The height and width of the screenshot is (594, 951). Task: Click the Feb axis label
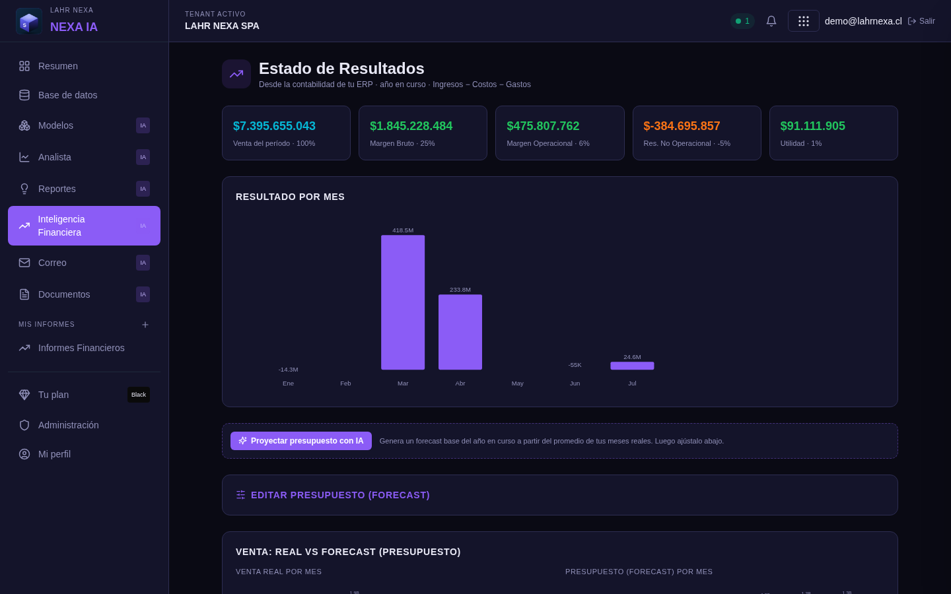tap(345, 383)
